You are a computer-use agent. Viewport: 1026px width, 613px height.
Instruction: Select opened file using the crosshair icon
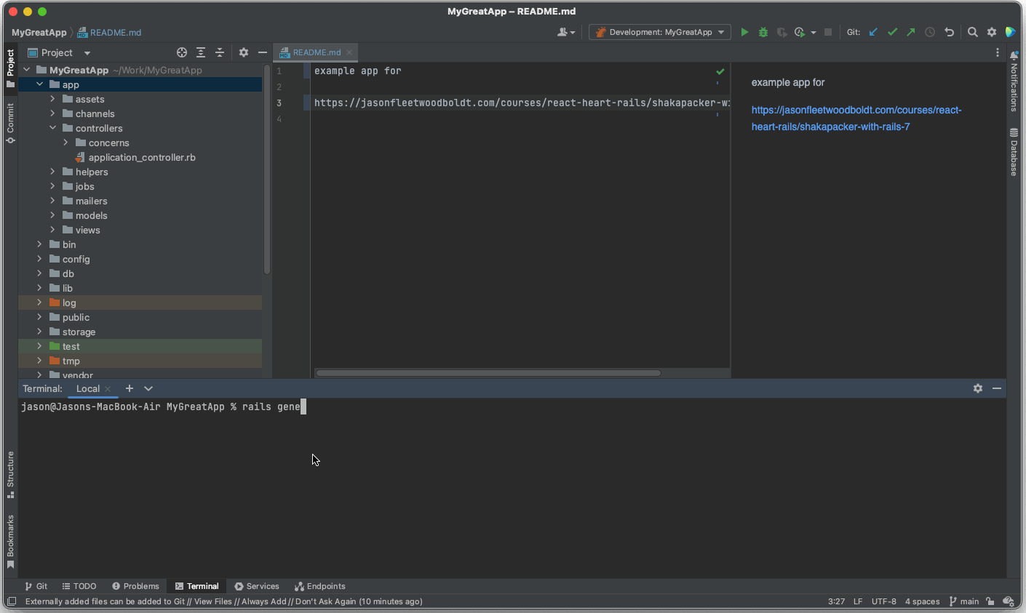click(181, 52)
